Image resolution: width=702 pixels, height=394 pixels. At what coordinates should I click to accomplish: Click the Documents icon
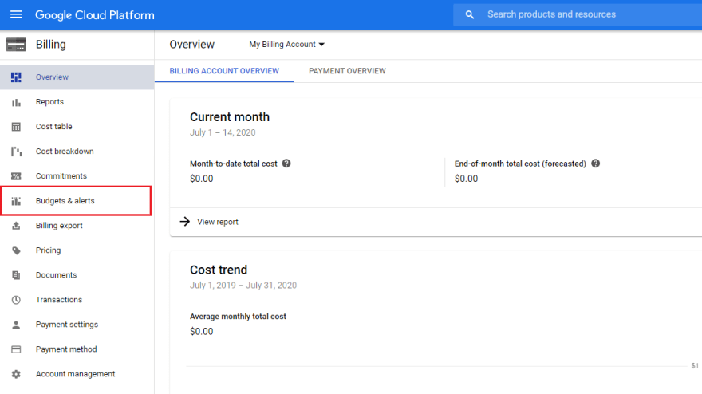click(16, 275)
